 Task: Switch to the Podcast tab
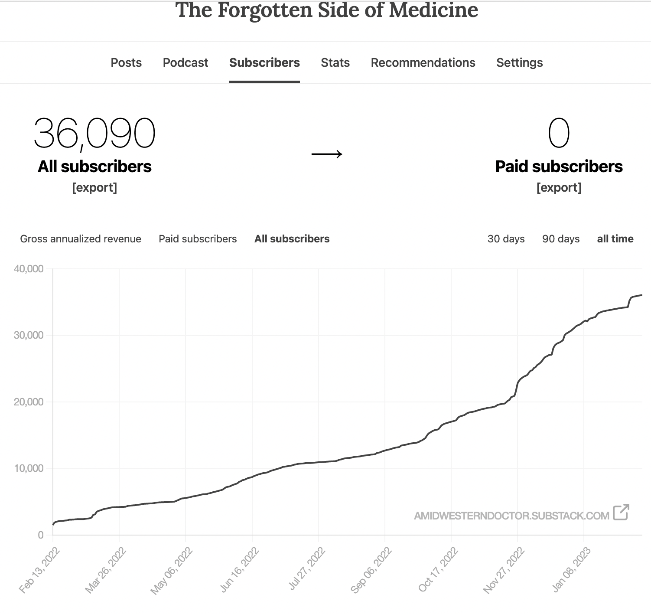[186, 62]
